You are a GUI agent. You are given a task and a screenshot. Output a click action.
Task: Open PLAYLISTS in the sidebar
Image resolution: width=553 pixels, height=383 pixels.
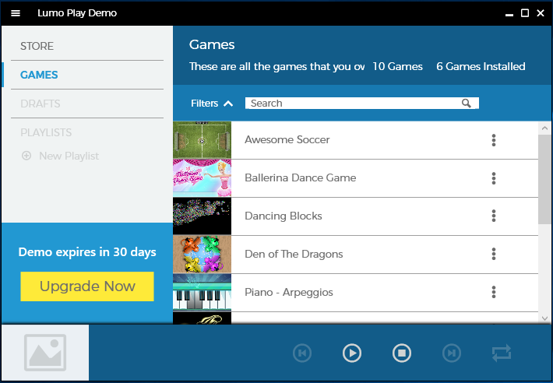tap(46, 132)
